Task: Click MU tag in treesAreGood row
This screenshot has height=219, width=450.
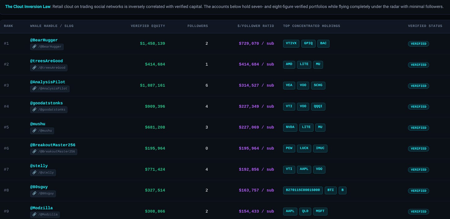Action: (x=318, y=64)
